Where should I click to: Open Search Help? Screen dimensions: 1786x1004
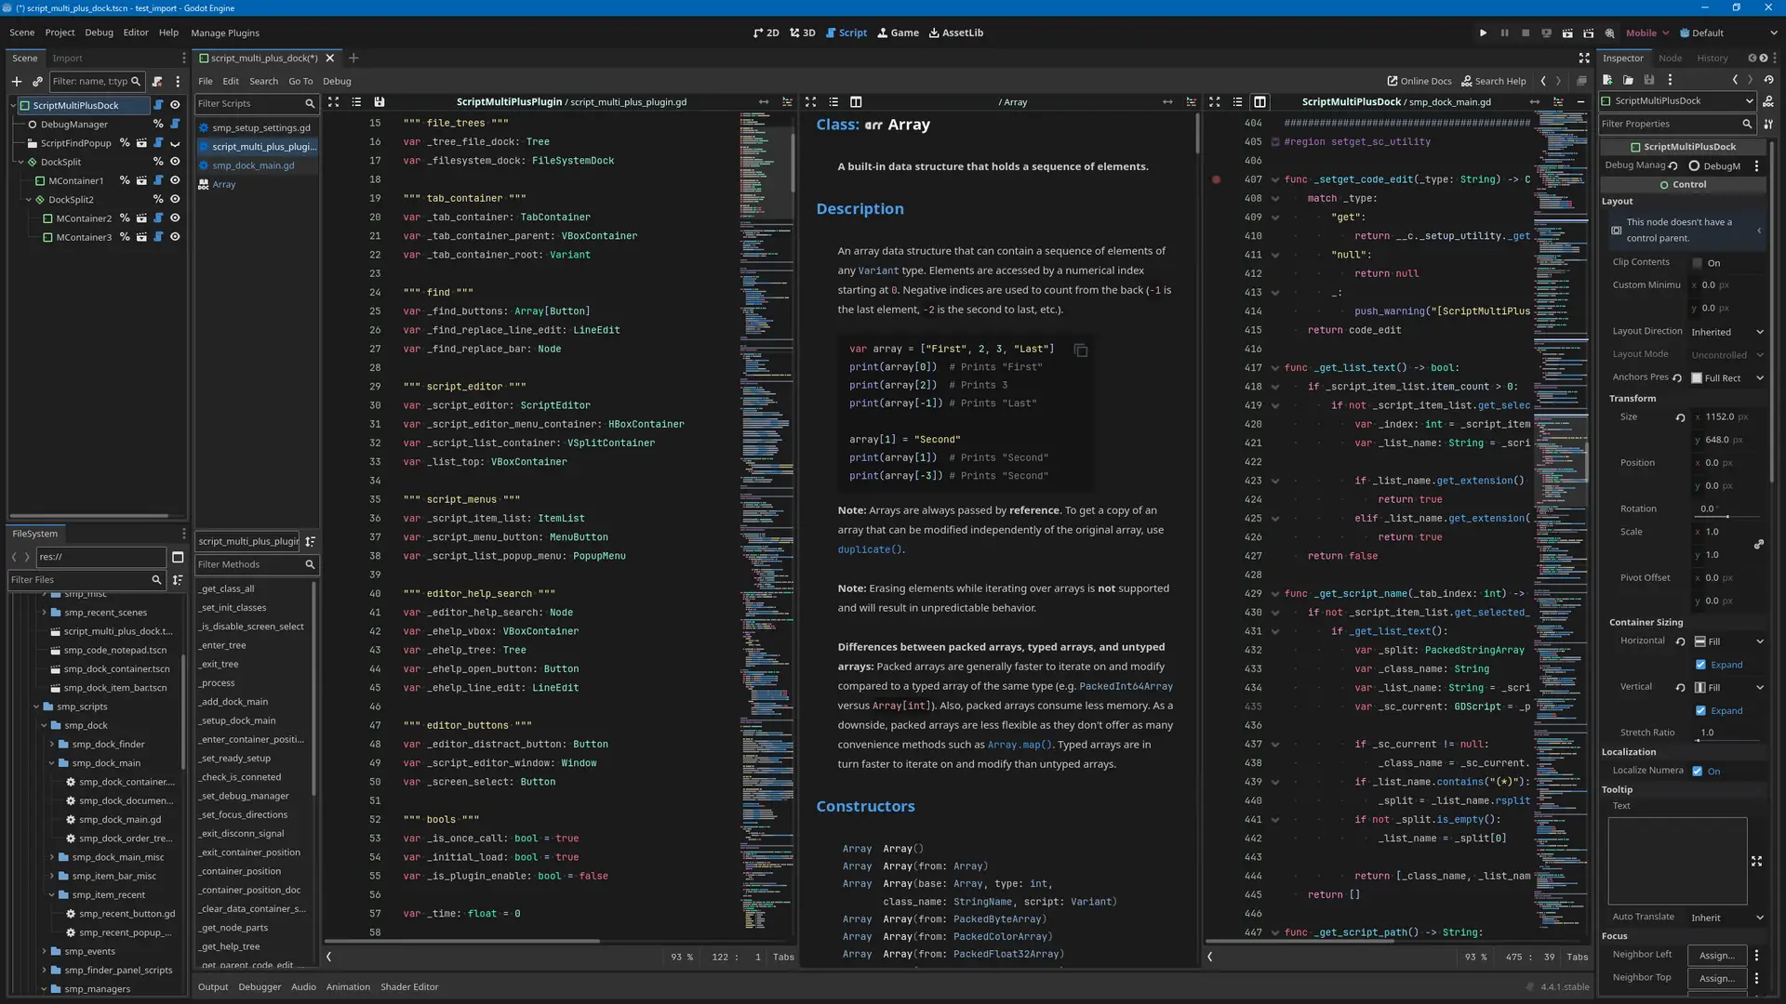click(x=1493, y=81)
